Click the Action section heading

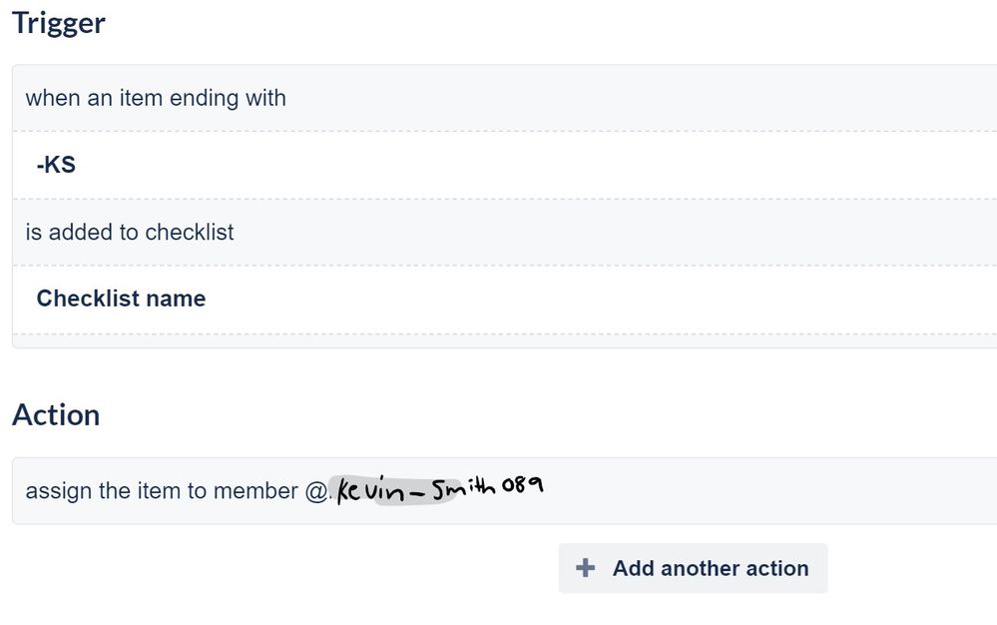[x=56, y=415]
